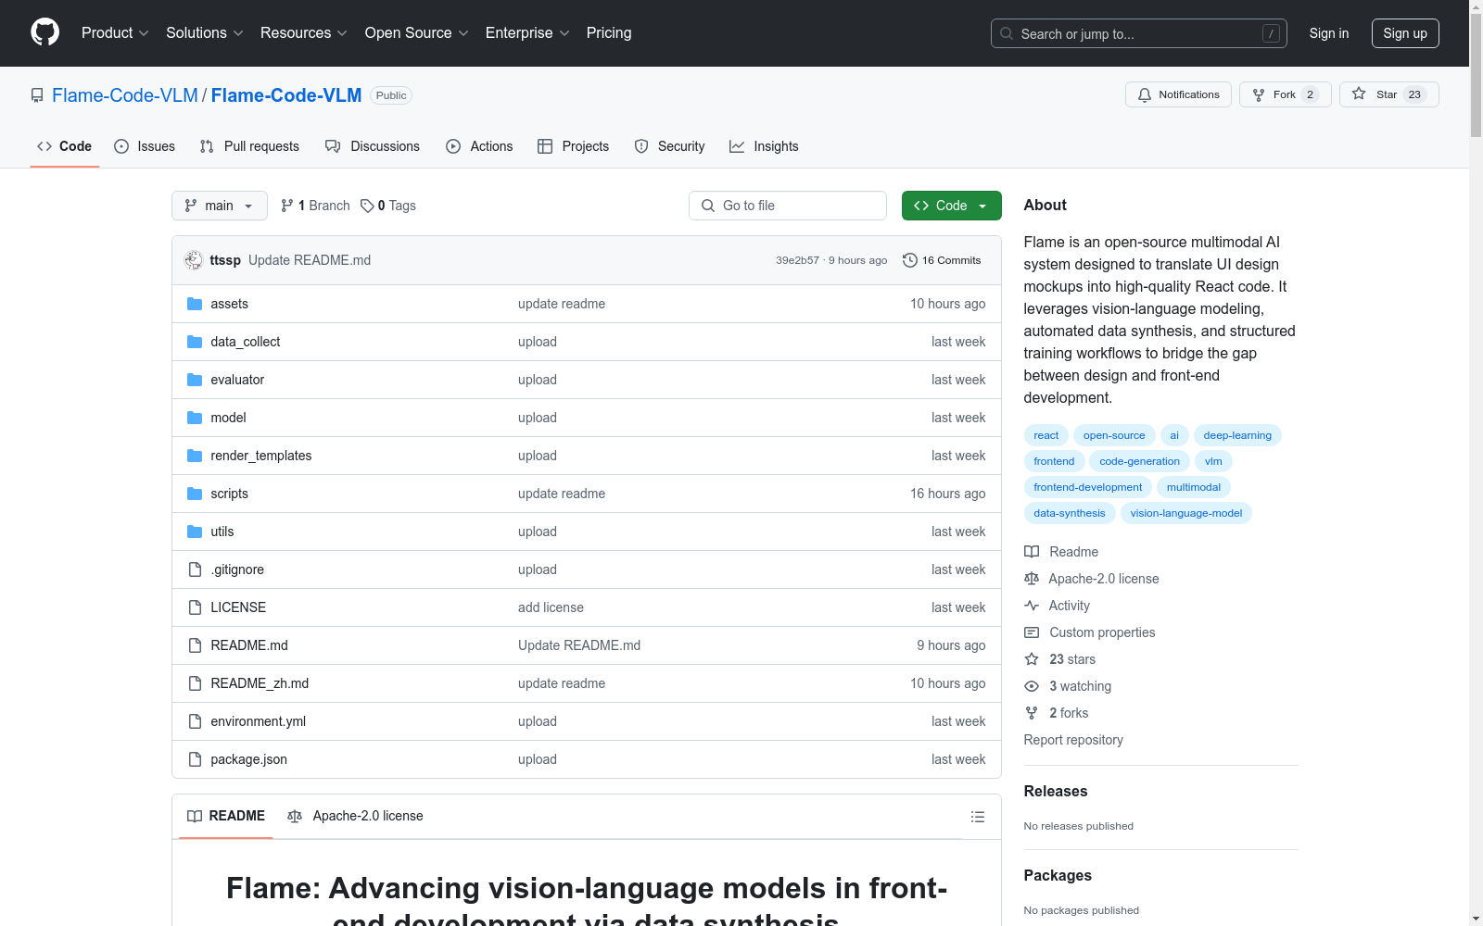Open environment.yml file name
The height and width of the screenshot is (926, 1483).
258,721
